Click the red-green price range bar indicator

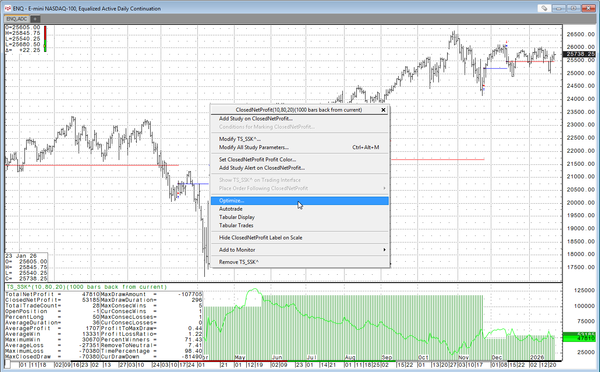click(x=45, y=39)
